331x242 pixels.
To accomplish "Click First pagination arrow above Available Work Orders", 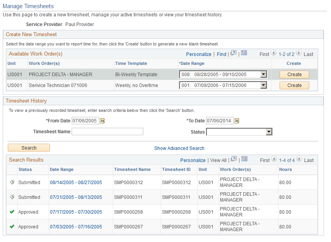I will [274, 54].
